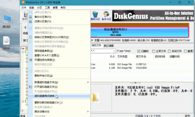This screenshot has height=117, width=195.
Task: Expand the 更改设备状态 submenu
Action: [x=88, y=111]
